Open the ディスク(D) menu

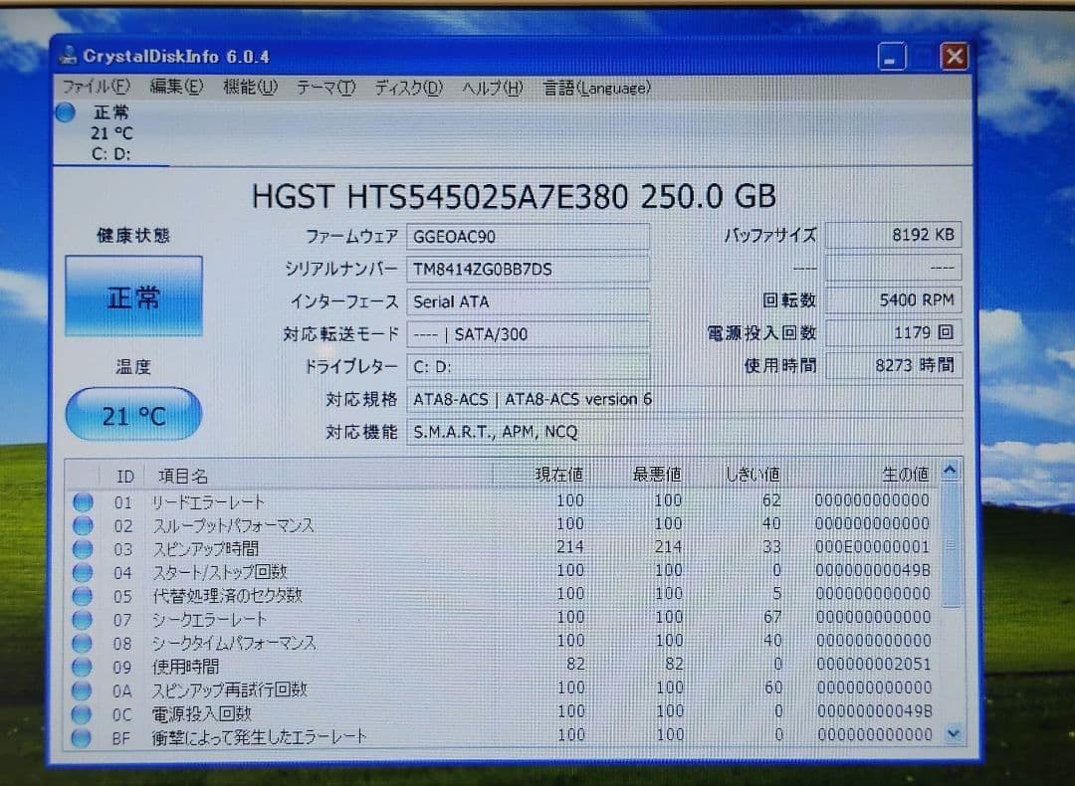[409, 88]
